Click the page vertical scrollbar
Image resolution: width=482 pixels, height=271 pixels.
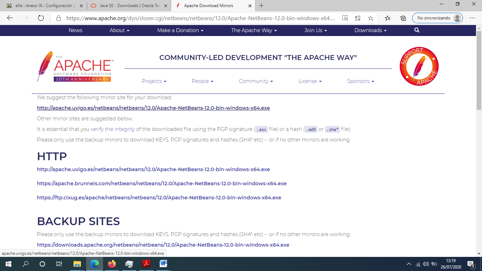(479, 71)
